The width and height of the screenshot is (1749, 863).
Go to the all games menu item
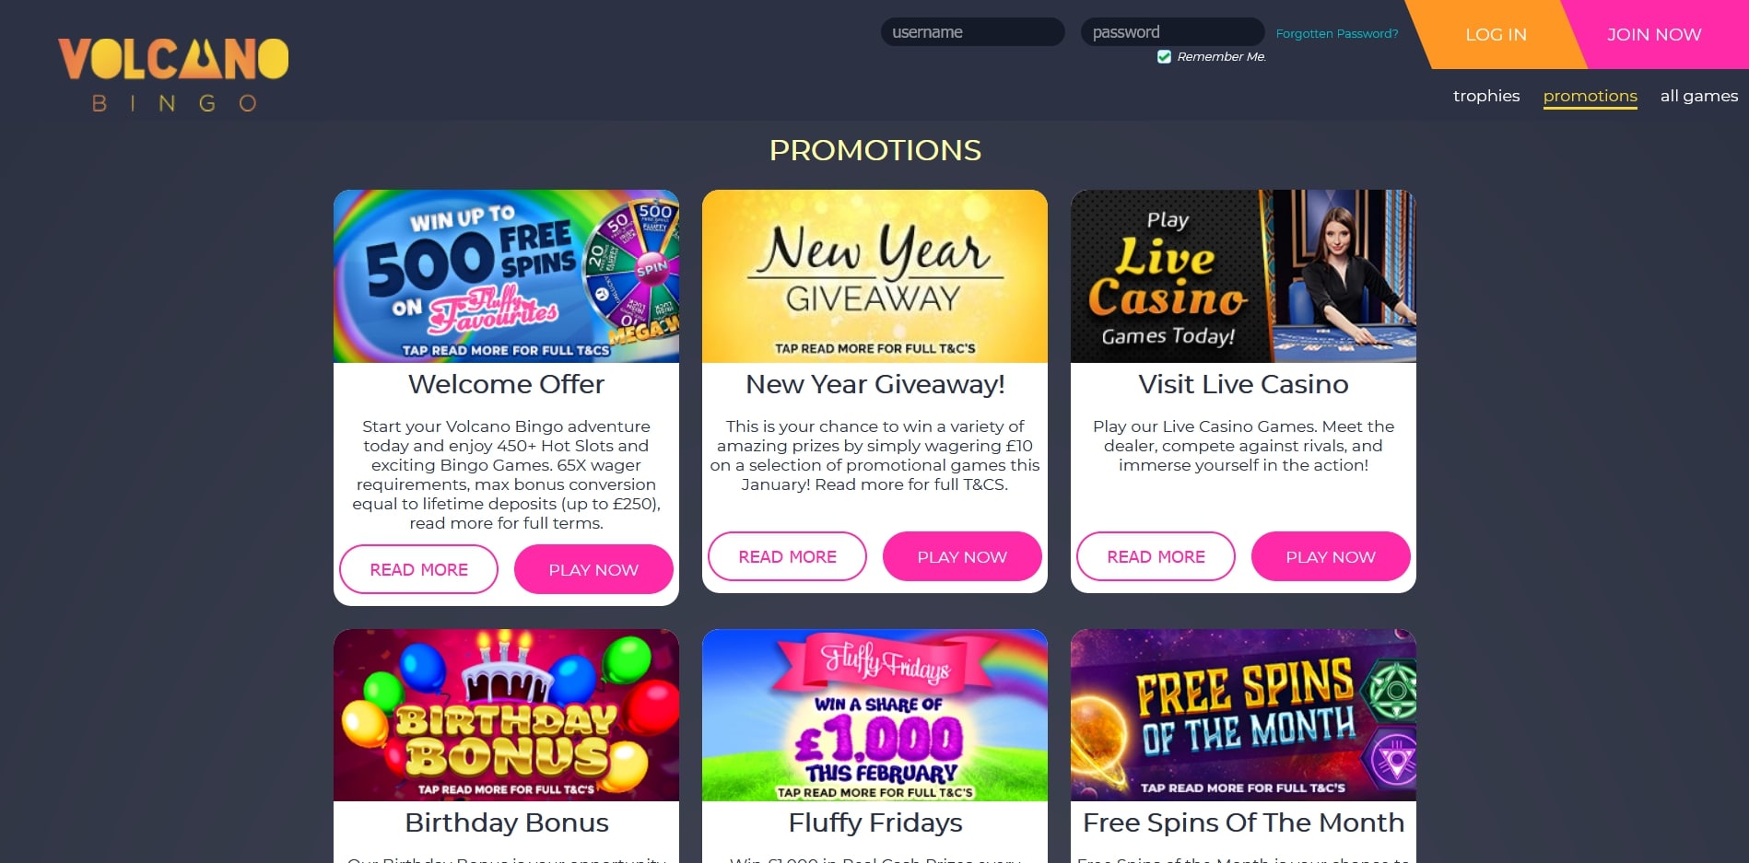point(1698,96)
